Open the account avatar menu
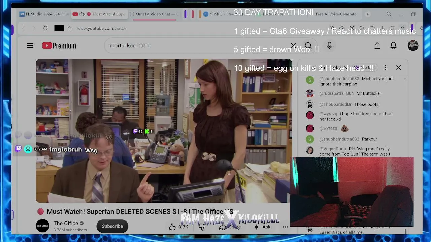 click(x=413, y=46)
